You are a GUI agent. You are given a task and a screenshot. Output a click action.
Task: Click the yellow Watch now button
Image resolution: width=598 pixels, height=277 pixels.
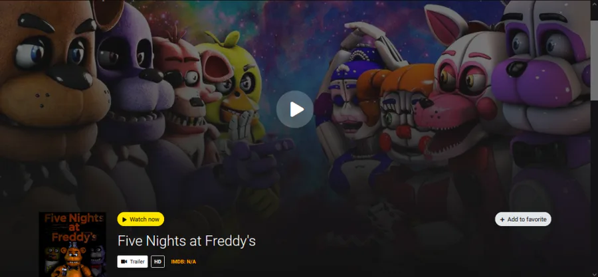tap(141, 219)
